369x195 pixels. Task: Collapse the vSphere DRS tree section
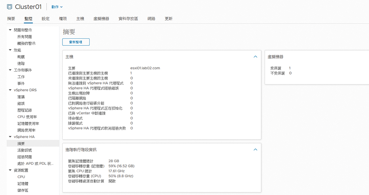(x=10, y=90)
